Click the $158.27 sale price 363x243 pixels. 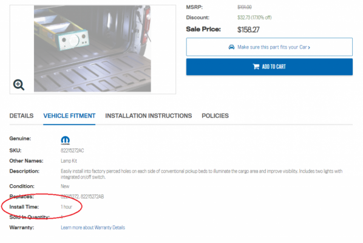(248, 30)
